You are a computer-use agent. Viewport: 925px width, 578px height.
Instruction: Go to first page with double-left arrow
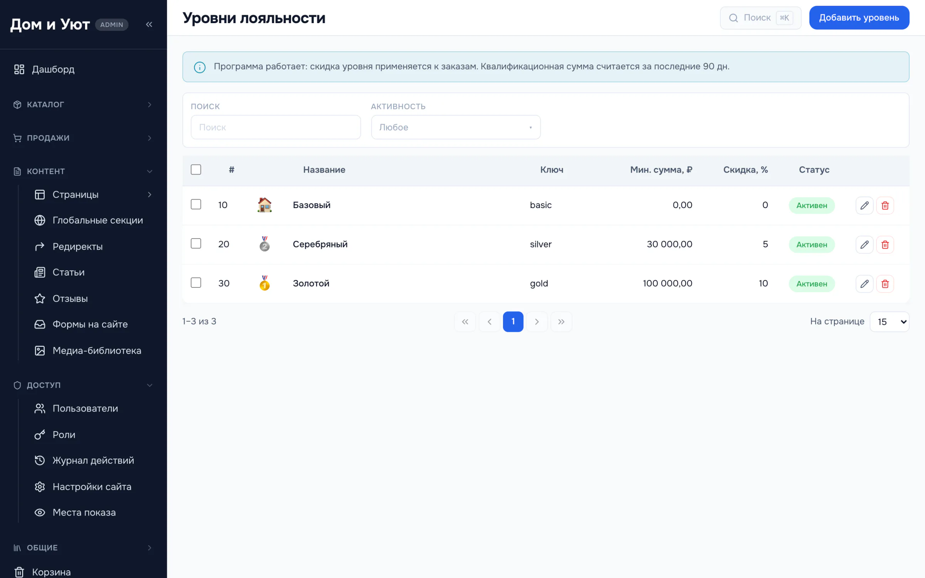[x=465, y=322]
